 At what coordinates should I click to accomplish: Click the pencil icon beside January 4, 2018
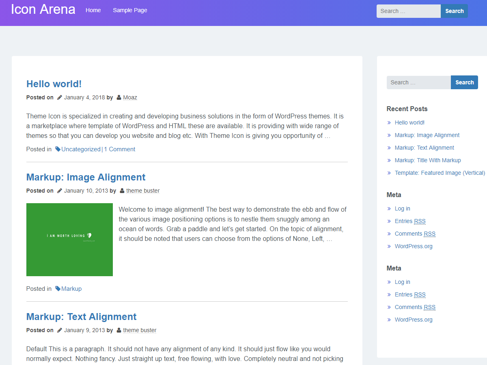(x=60, y=97)
